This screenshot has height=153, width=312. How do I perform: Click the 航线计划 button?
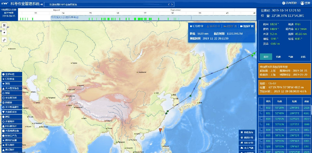(247, 137)
